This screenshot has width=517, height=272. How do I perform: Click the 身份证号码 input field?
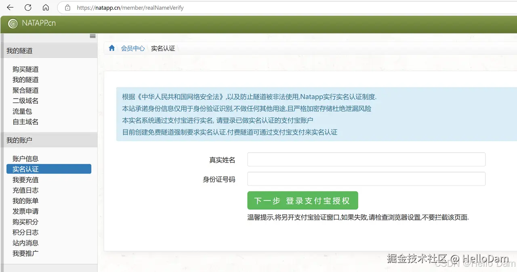coord(366,179)
